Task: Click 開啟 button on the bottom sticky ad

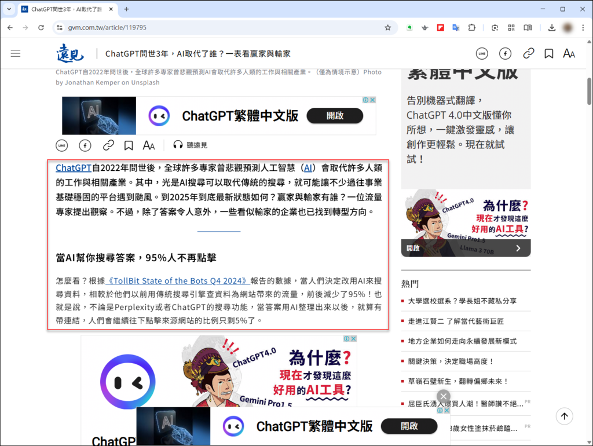Action: tap(409, 426)
